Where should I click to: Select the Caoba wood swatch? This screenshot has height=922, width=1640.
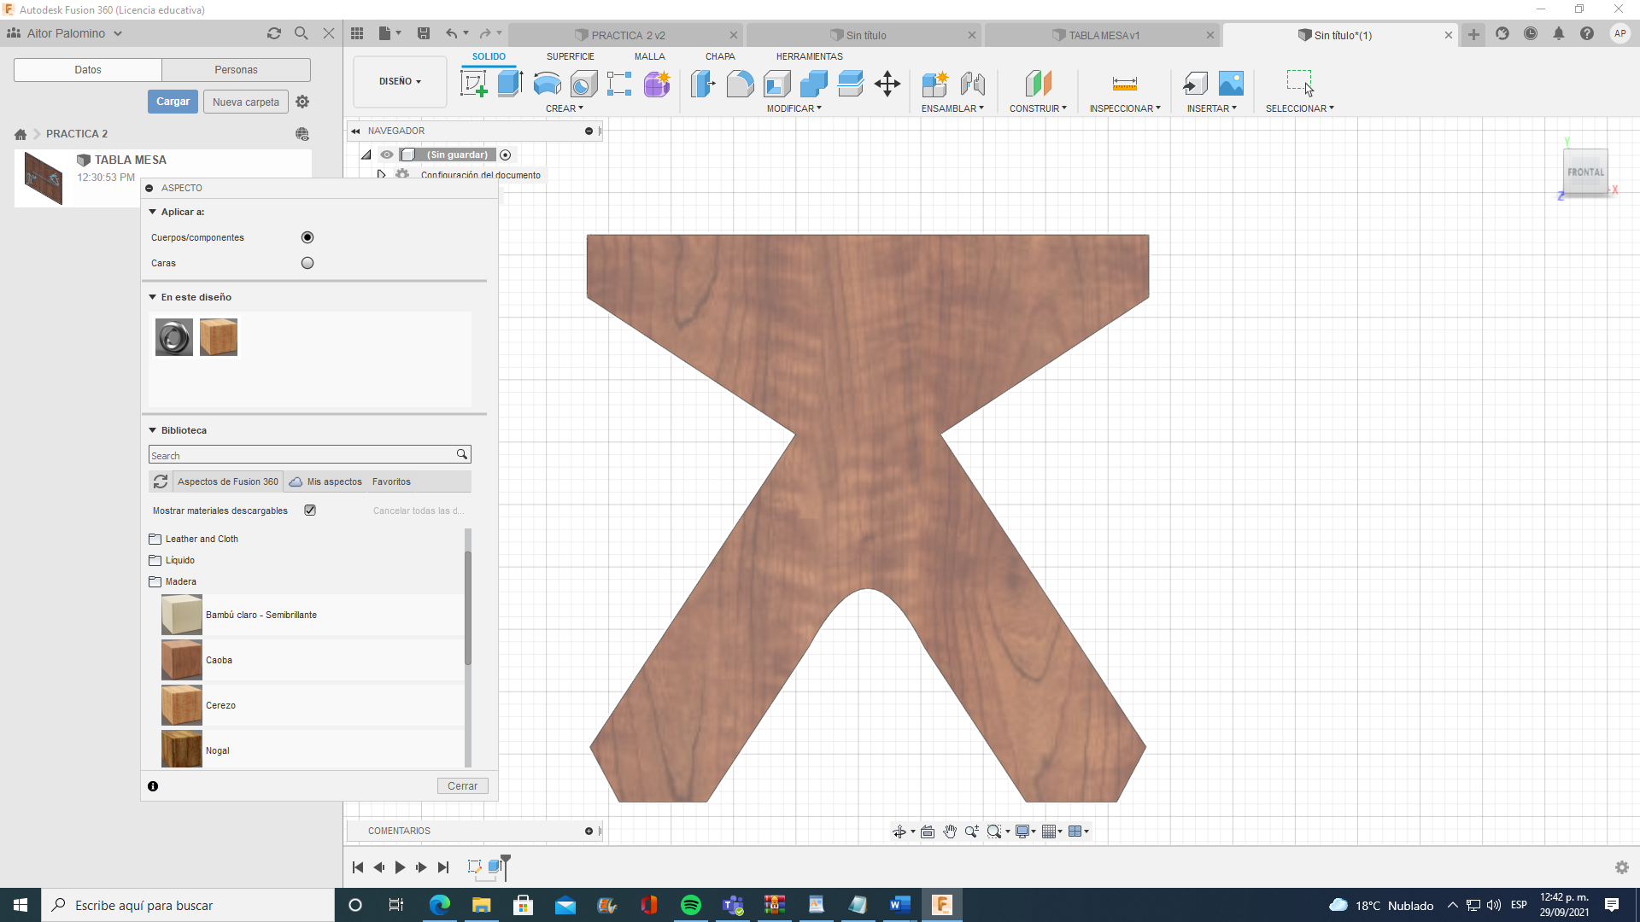tap(182, 660)
